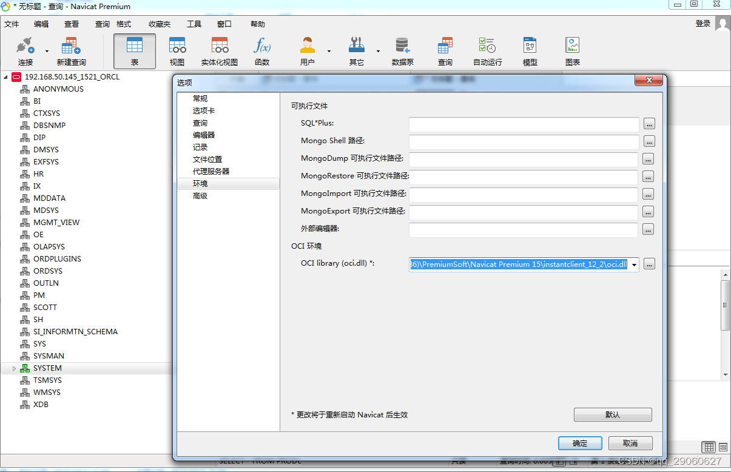731x472 pixels.
Task: Click the Oracle connection icon 192.168.50.145_1521_ORCL
Action: point(16,77)
